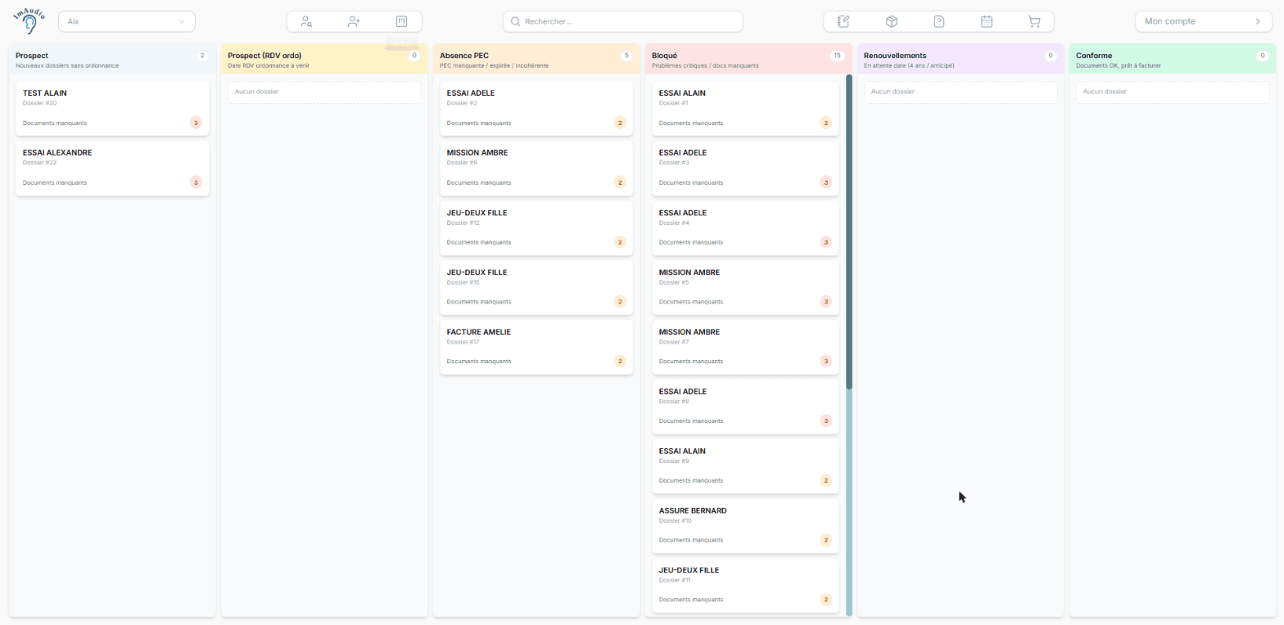Open the package box icon
This screenshot has height=625, width=1284.
click(892, 21)
